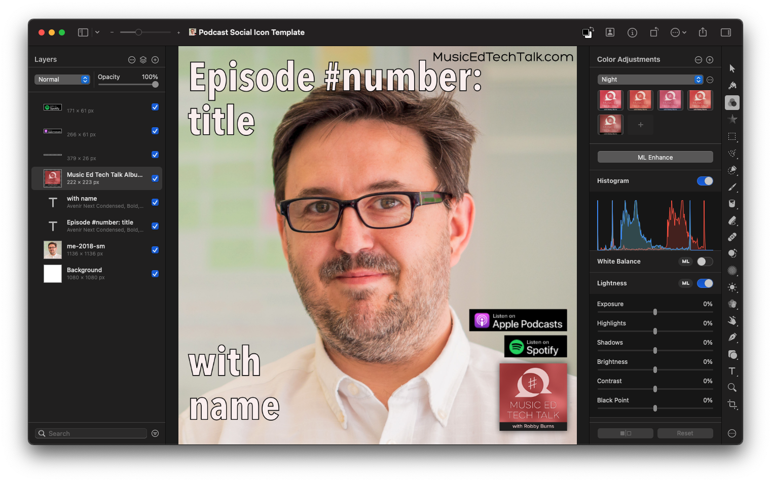Uncheck the Episode #number: title layer
The image size is (771, 482).
click(x=155, y=226)
